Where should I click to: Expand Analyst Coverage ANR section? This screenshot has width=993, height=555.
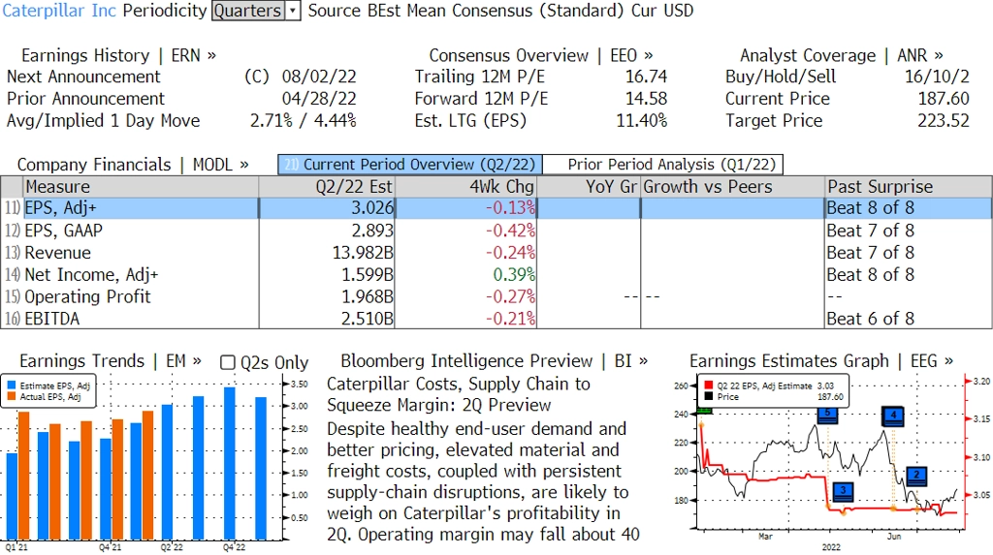[841, 55]
